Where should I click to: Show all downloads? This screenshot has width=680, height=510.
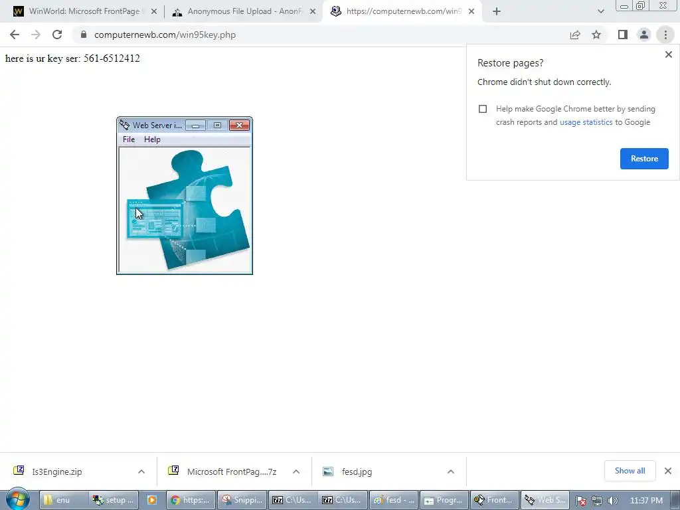[x=630, y=471]
